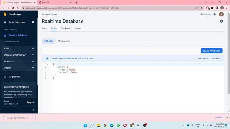Click Learn more in the banner
This screenshot has width=230, height=129.
[x=202, y=59]
